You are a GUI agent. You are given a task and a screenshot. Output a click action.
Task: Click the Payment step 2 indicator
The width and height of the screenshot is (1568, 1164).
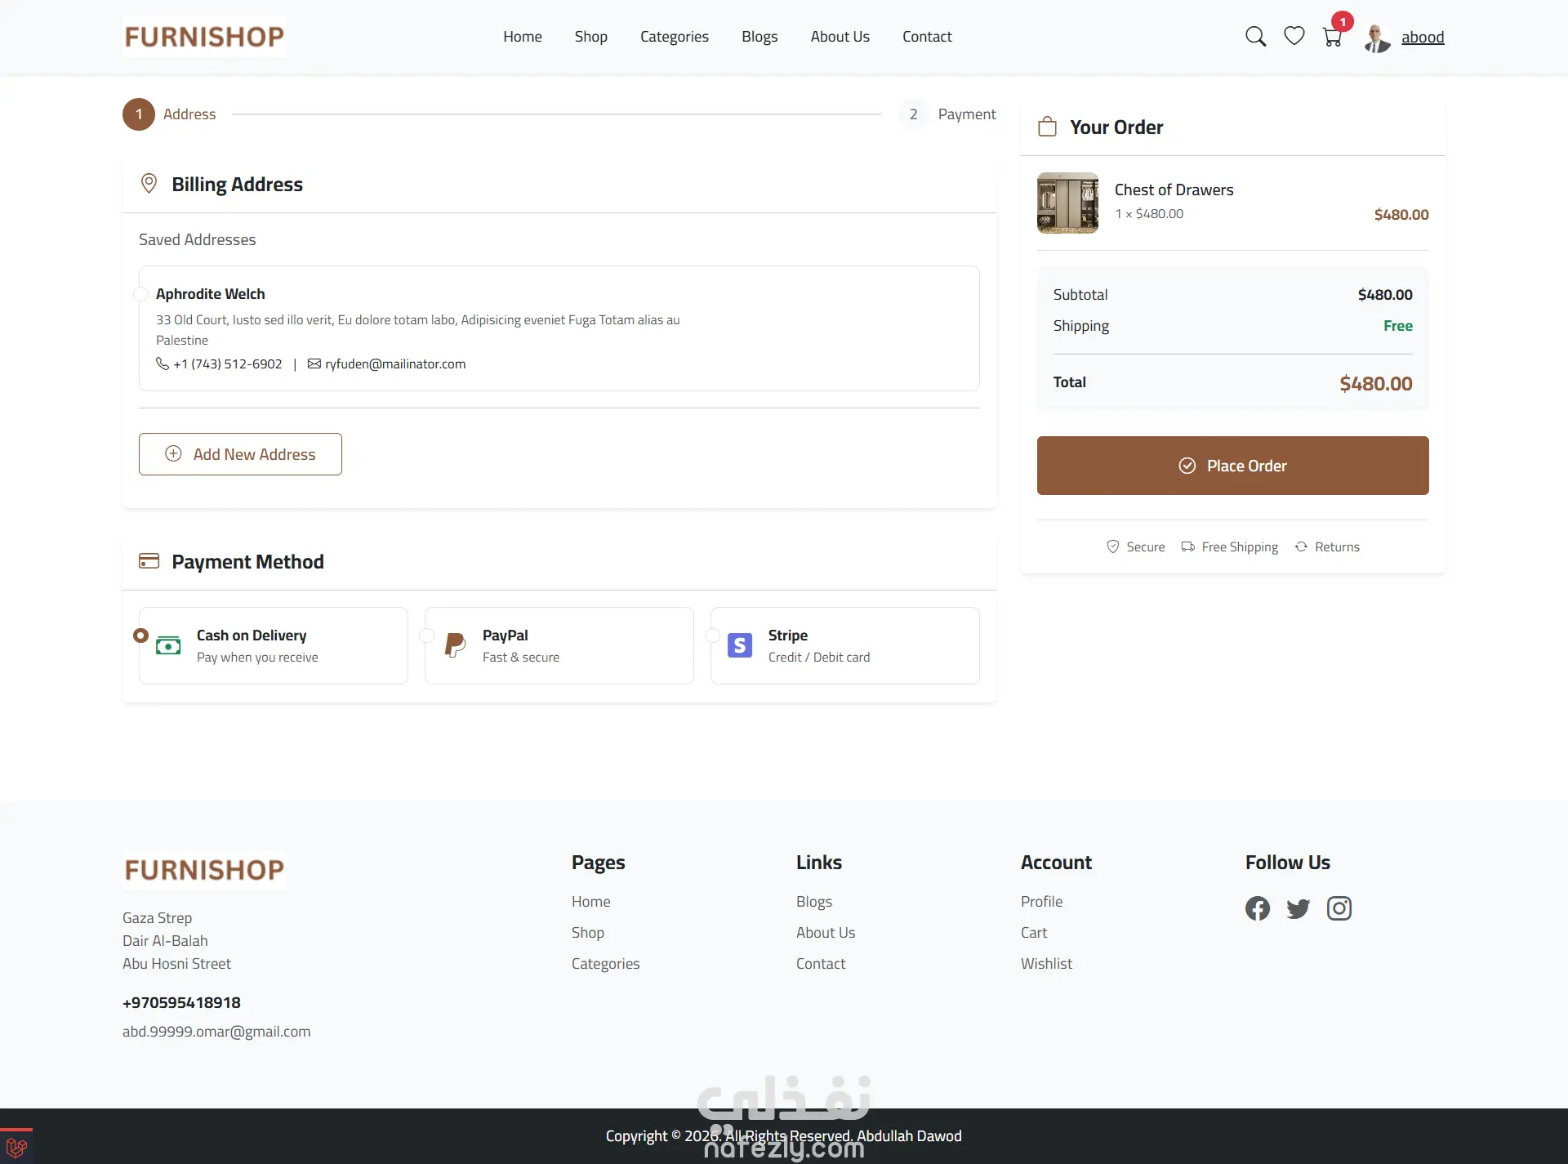click(x=913, y=114)
